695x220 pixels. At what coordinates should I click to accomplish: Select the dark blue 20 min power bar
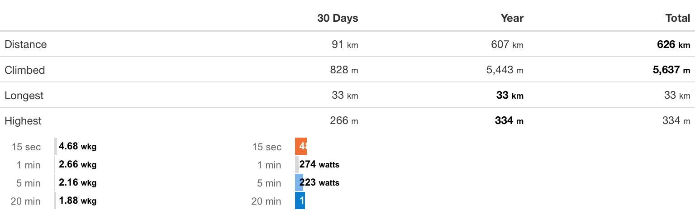(x=300, y=201)
